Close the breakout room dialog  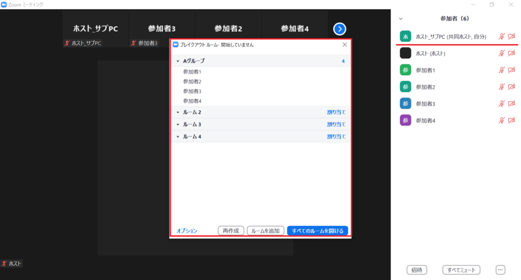click(x=344, y=45)
